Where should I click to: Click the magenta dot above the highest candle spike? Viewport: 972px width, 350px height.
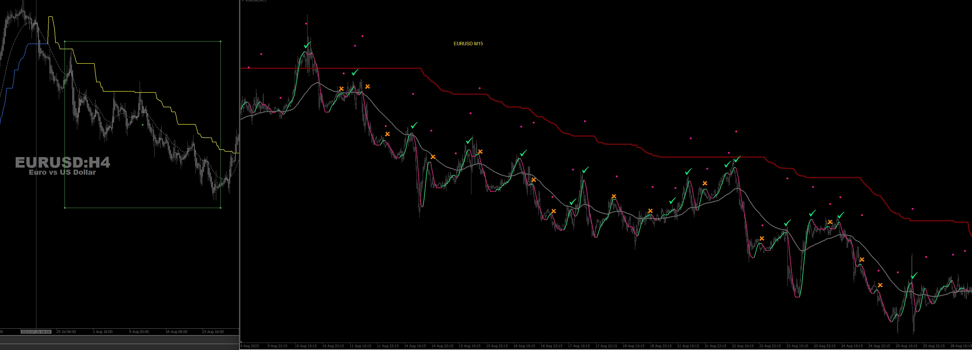tap(306, 23)
